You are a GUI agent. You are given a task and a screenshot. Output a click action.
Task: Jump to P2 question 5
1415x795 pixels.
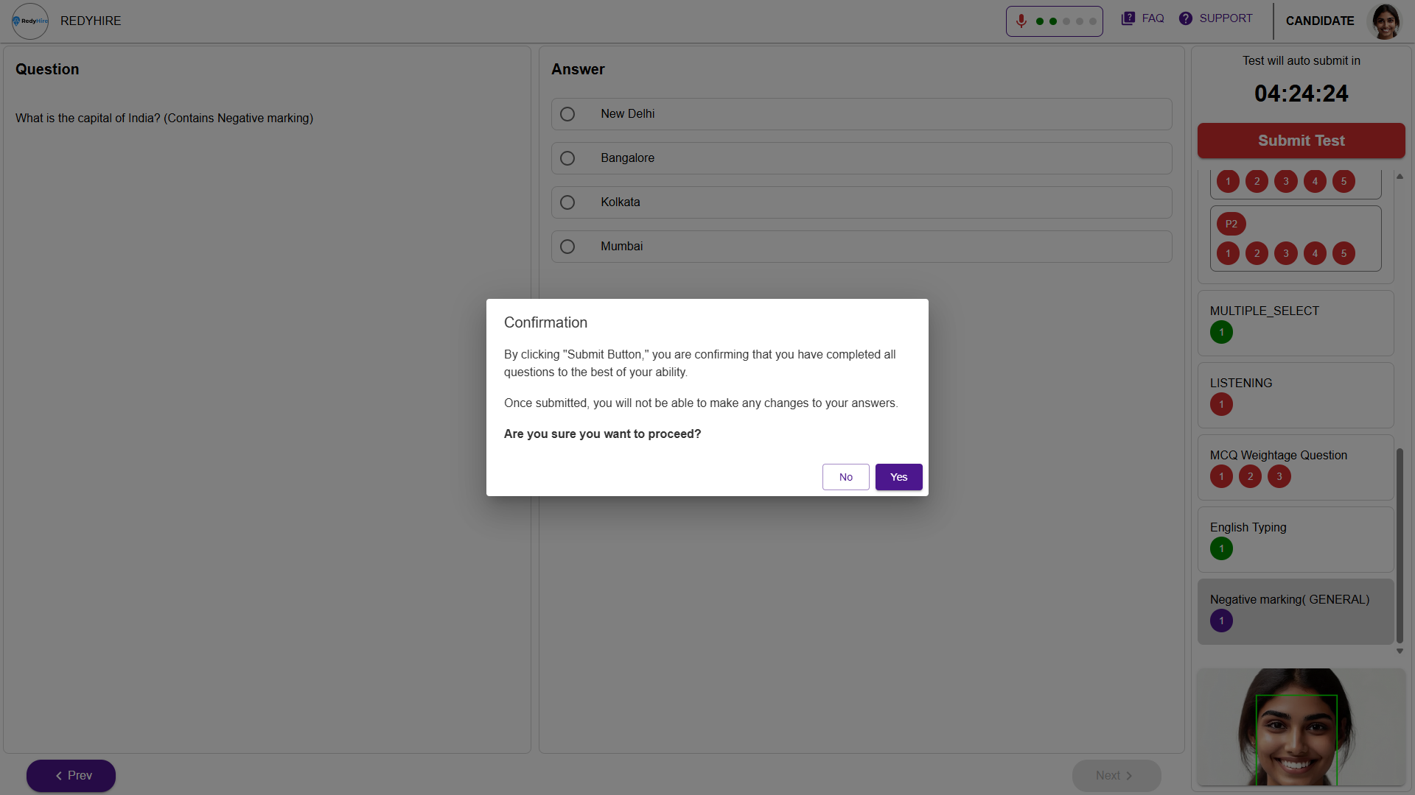click(1344, 253)
